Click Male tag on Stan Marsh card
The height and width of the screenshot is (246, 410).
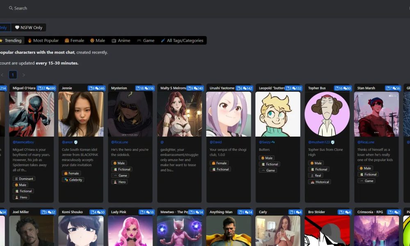click(x=365, y=168)
